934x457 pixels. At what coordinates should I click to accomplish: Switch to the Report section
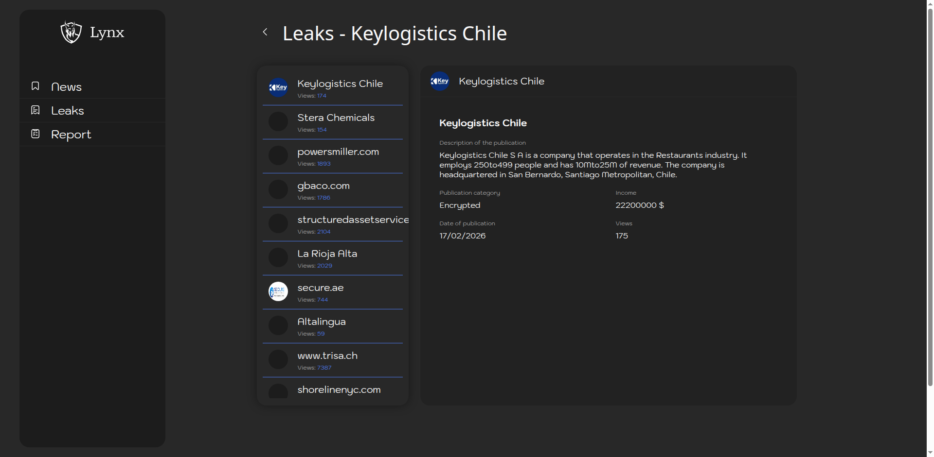[71, 134]
